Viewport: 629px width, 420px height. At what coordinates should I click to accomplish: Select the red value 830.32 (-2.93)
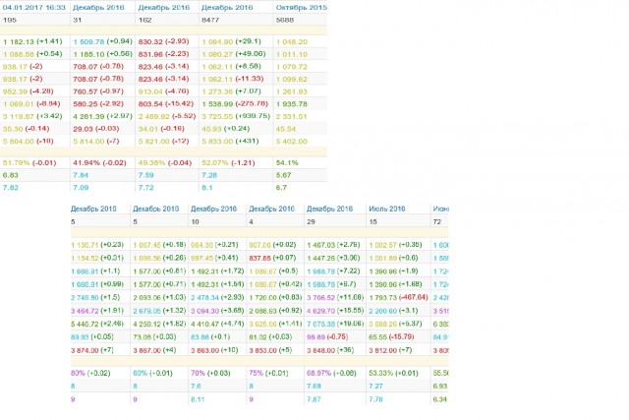(x=163, y=41)
